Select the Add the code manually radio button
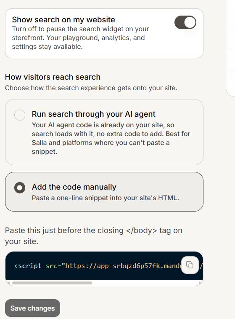Image resolution: width=235 pixels, height=319 pixels. (x=20, y=188)
